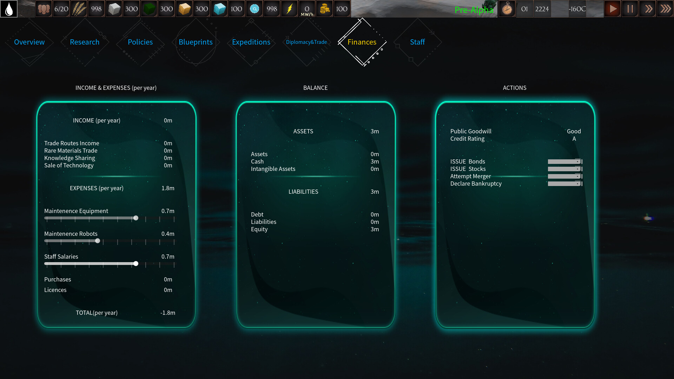Image resolution: width=674 pixels, height=379 pixels.
Task: Click the Knowledge Sharing income entry
Action: 70,158
